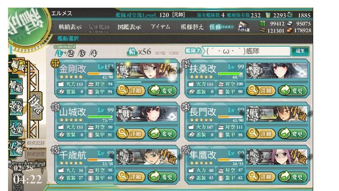Select fleet number 3 tab
Viewport: 339px width, 191px height.
click(x=82, y=53)
